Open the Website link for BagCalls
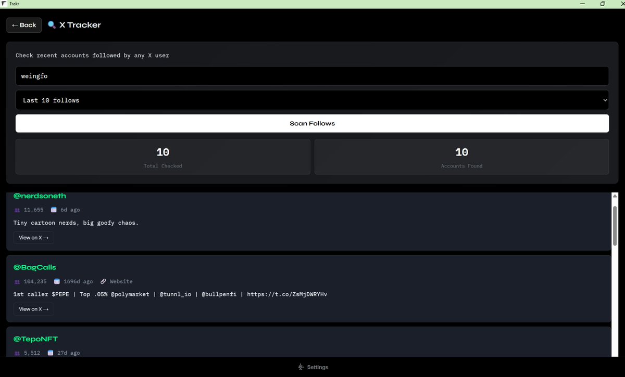This screenshot has height=377, width=625. pos(121,281)
